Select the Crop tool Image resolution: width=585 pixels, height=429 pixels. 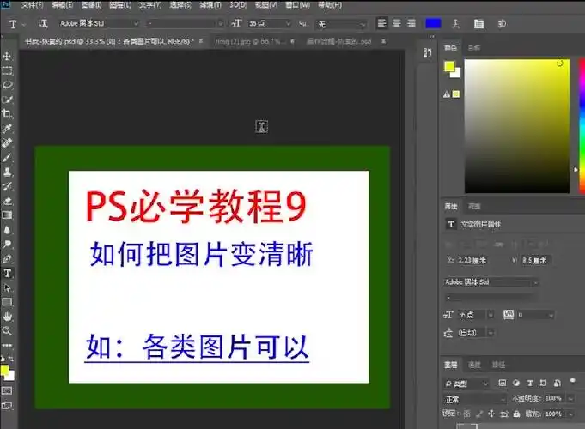coord(7,114)
